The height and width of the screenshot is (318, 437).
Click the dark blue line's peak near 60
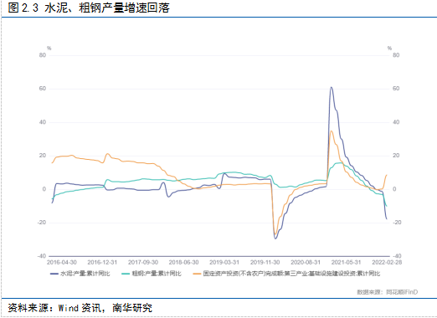(331, 87)
